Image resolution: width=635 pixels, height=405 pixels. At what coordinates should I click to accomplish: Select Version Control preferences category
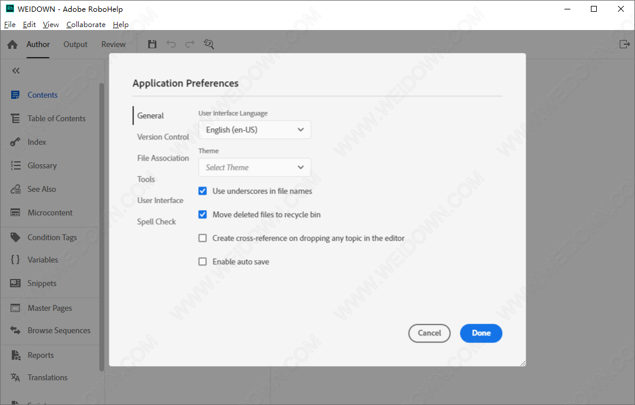tap(163, 137)
